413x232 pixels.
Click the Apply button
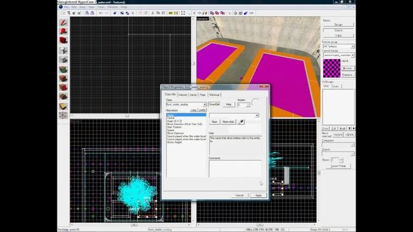(258, 195)
